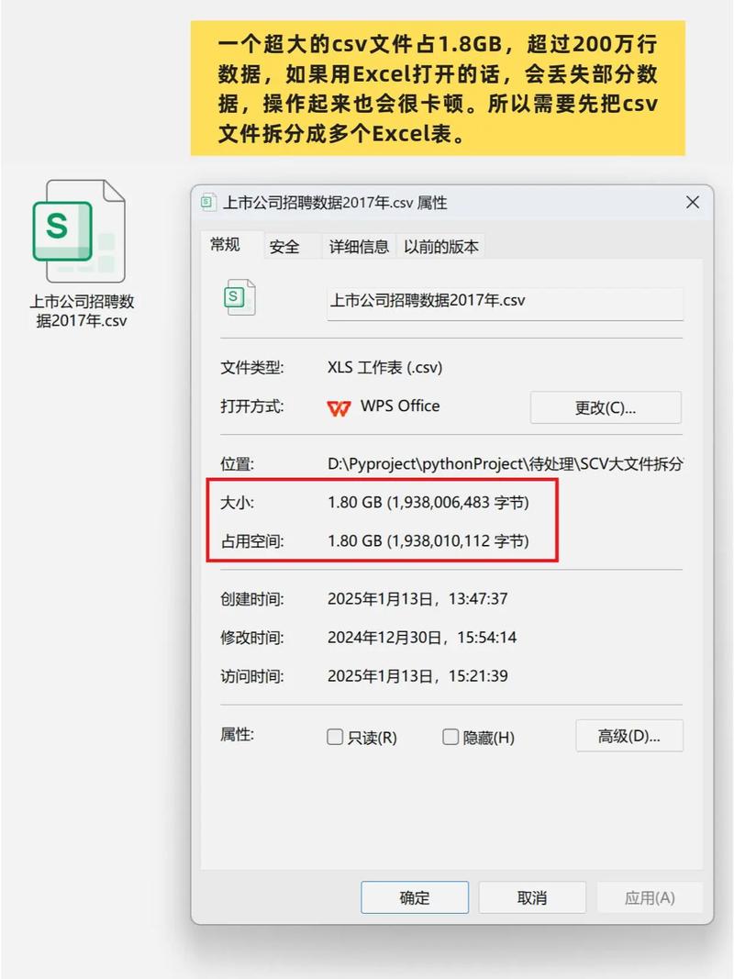Image resolution: width=734 pixels, height=979 pixels.
Task: Click the WPS Office application icon
Action: (x=340, y=406)
